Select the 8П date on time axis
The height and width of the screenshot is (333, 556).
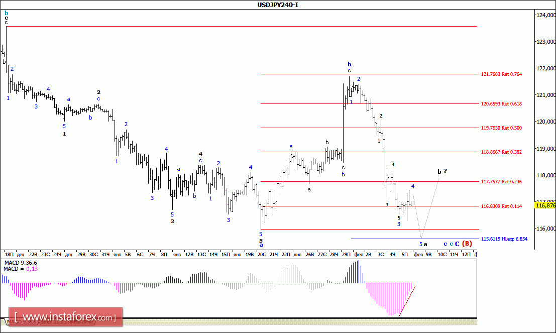click(x=164, y=254)
